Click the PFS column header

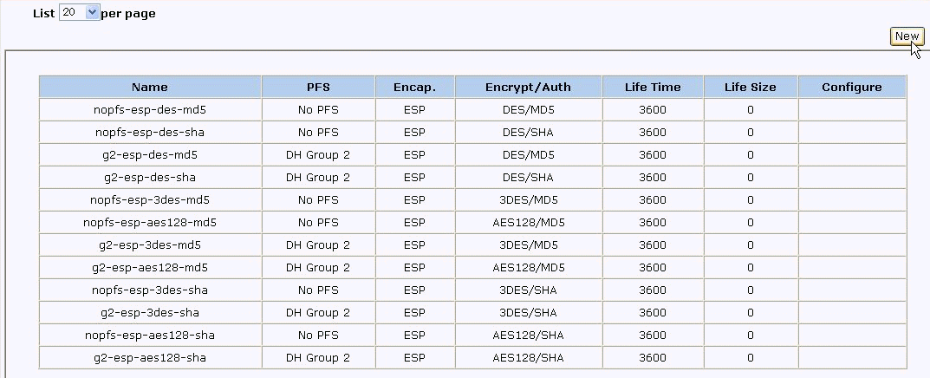point(318,88)
